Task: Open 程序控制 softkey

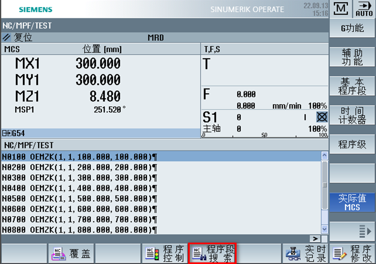Action: (165, 254)
